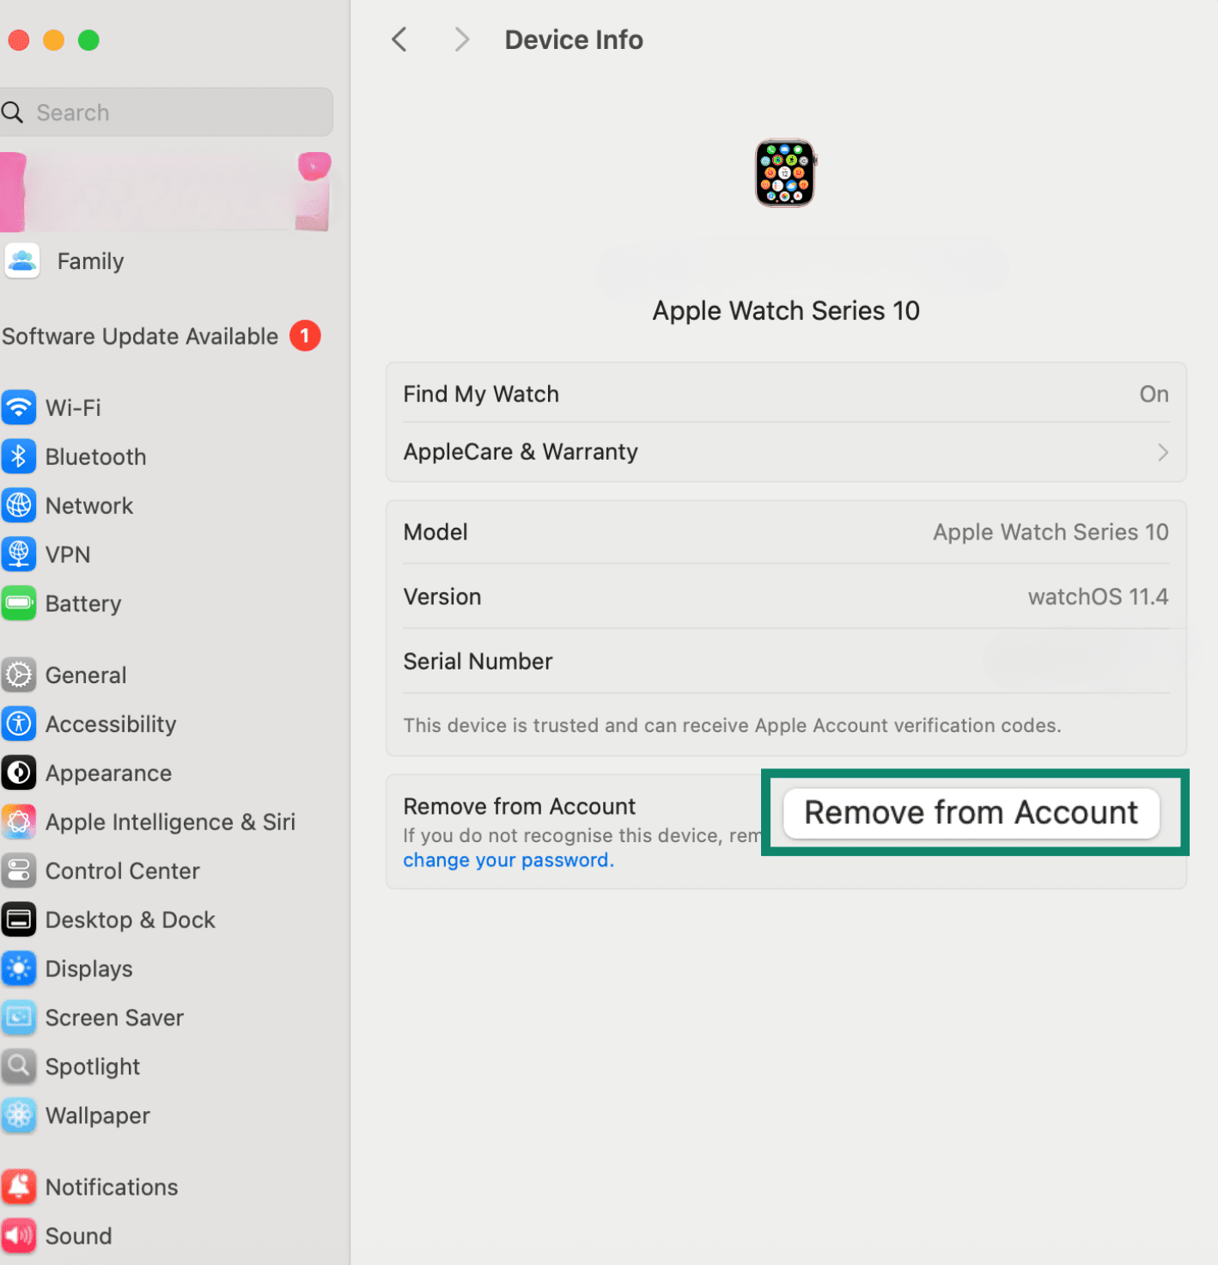Click Remove from Account button

971,812
